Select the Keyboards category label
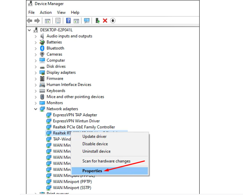 click(56, 91)
